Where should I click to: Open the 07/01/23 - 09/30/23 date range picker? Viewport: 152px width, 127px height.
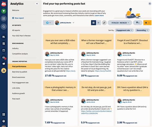[120, 23]
